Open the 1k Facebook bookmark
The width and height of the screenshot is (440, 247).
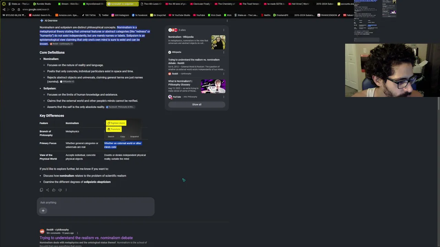pos(139,15)
